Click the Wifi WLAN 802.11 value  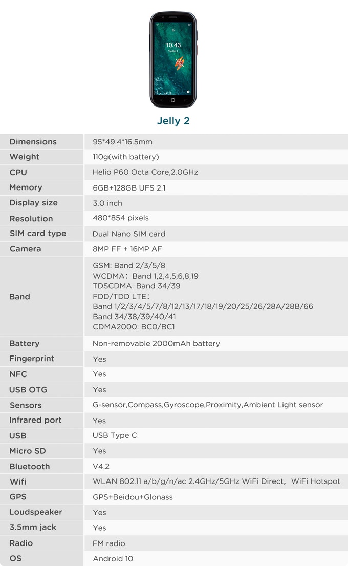(216, 481)
